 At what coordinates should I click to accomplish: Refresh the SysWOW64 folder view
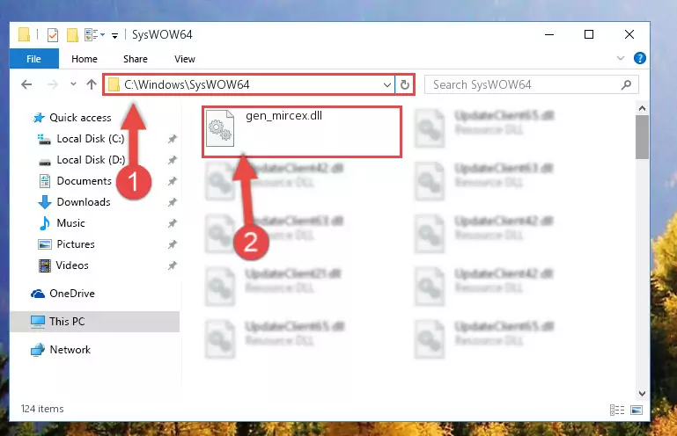405,85
